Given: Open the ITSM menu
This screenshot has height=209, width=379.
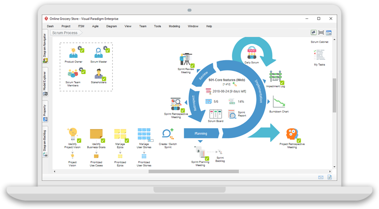Looking at the screenshot, I should click(81, 26).
